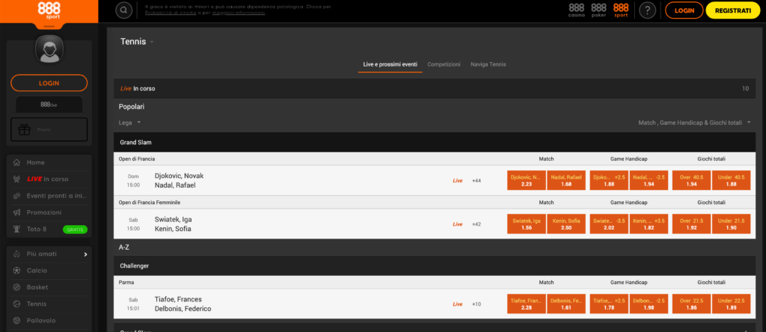Screen dimensions: 766x332
Task: Pick Tiafoe +2.5 handicap at 1.78
Action: click(609, 304)
